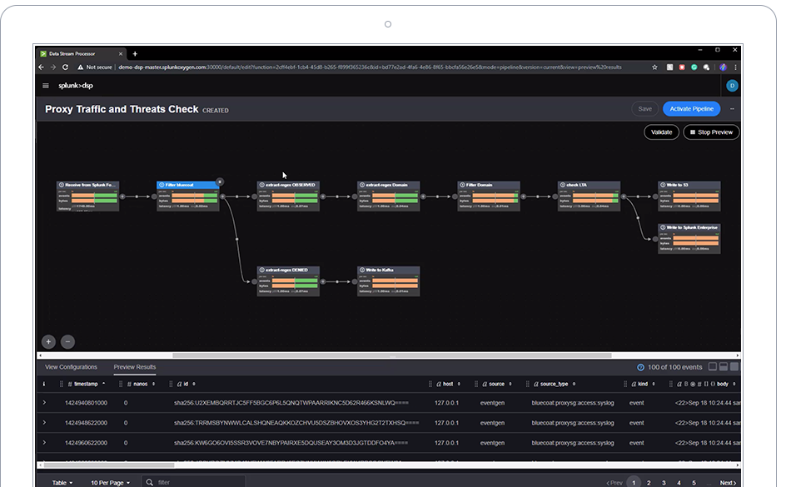Viewport: 791px width, 487px height.
Task: Click the pipeline canvas horizontal scrollbar
Action: coord(392,355)
